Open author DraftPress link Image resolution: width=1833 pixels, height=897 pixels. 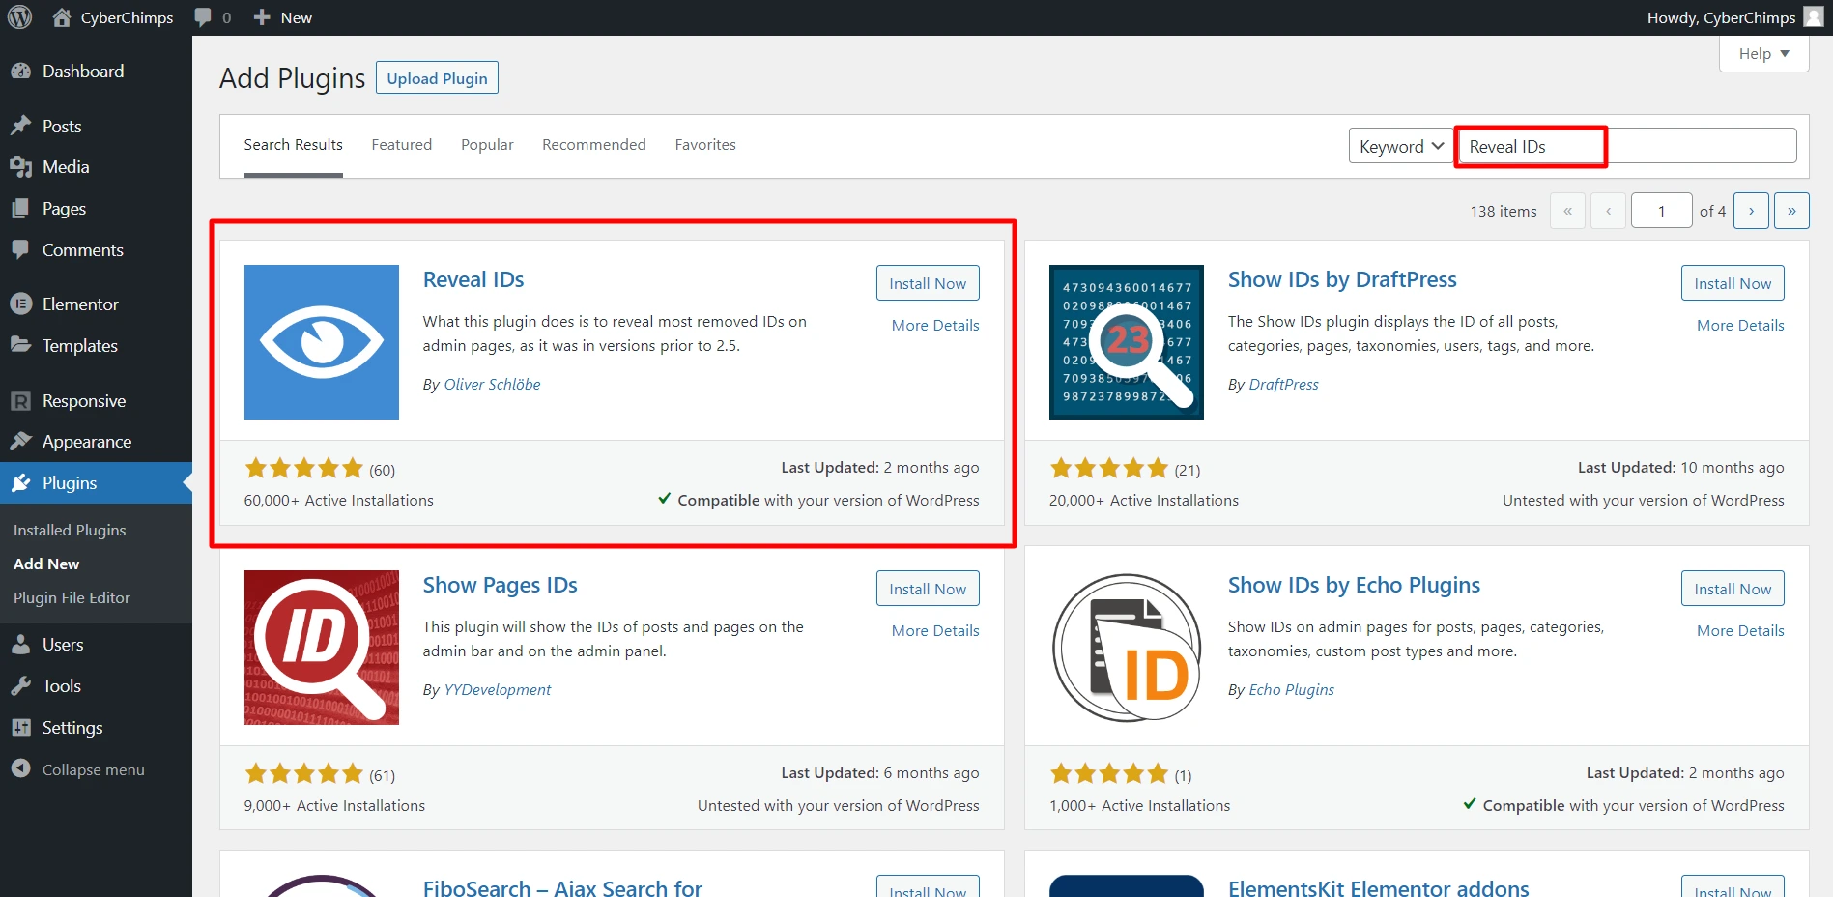1283,385
